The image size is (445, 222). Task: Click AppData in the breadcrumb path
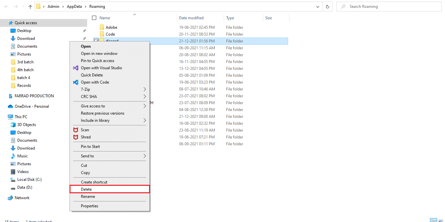pos(74,7)
